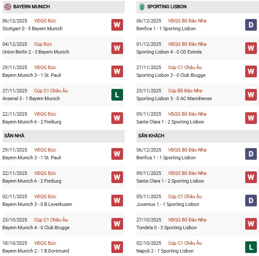The width and height of the screenshot is (259, 256).
Task: Select the Sân Khách away section header
Action: coord(151,136)
